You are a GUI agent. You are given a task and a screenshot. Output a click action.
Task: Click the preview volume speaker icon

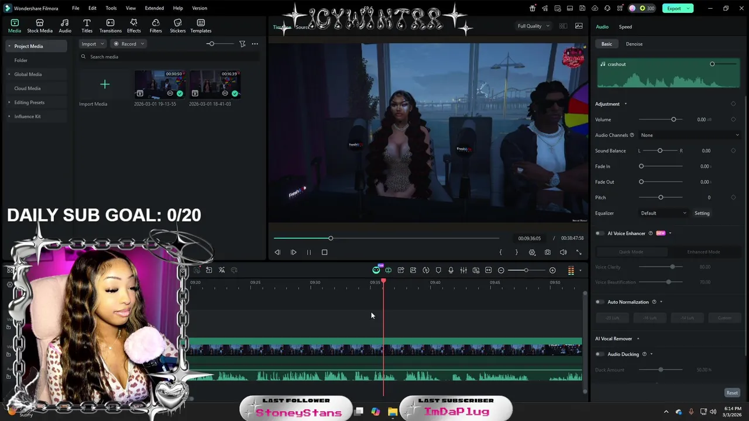coord(563,252)
